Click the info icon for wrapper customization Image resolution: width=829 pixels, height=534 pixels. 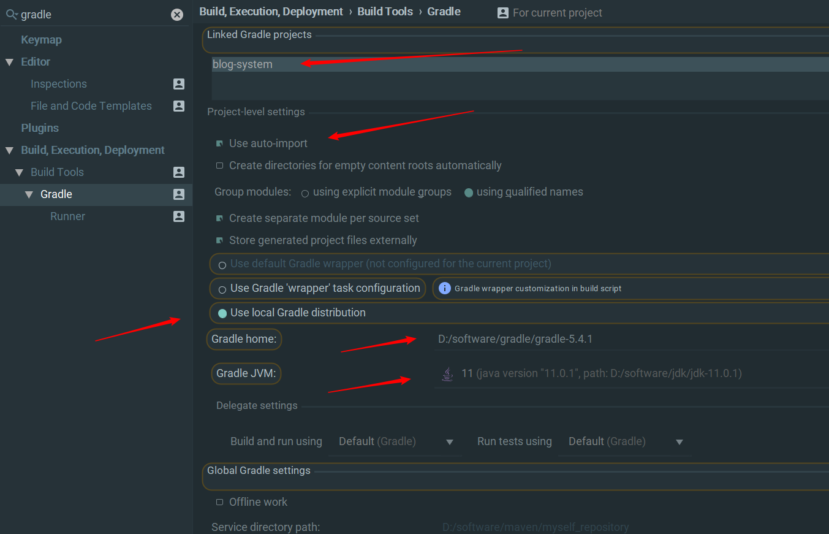[445, 288]
